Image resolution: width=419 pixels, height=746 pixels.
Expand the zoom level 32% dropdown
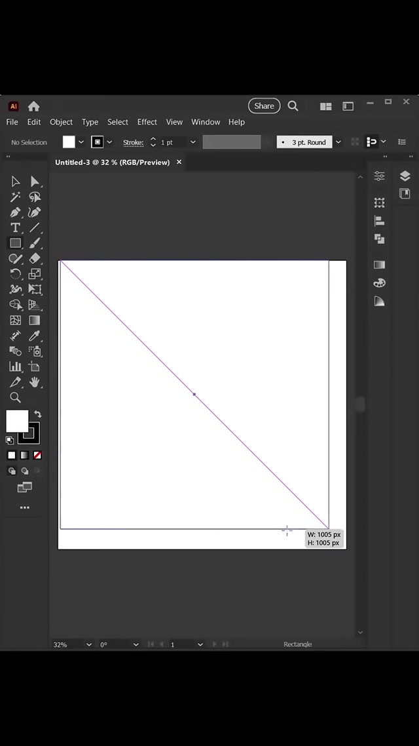coord(89,644)
